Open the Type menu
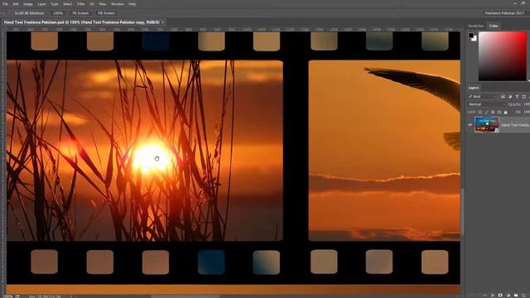 tap(54, 4)
